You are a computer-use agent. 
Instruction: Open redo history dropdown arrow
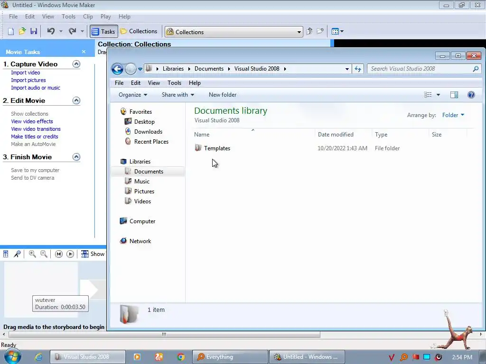click(x=82, y=31)
